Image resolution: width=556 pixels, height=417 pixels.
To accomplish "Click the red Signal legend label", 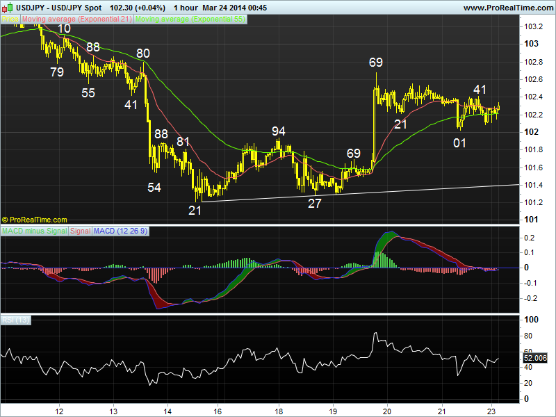I will point(80,231).
